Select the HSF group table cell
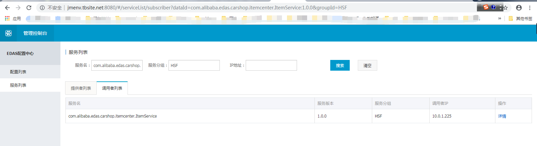 coord(401,116)
